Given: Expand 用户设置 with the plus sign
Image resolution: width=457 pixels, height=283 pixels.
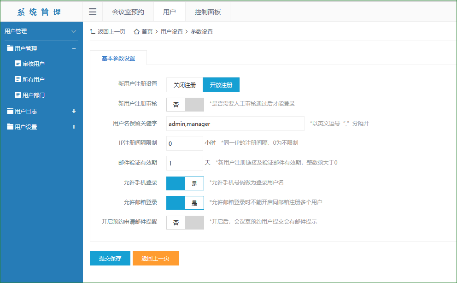Looking at the screenshot, I should click(x=74, y=127).
